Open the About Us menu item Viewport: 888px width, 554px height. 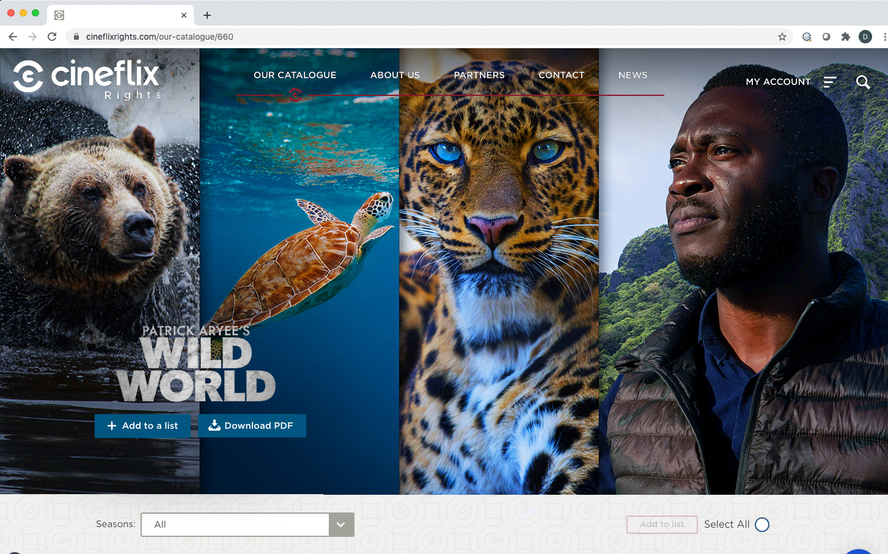click(x=395, y=75)
